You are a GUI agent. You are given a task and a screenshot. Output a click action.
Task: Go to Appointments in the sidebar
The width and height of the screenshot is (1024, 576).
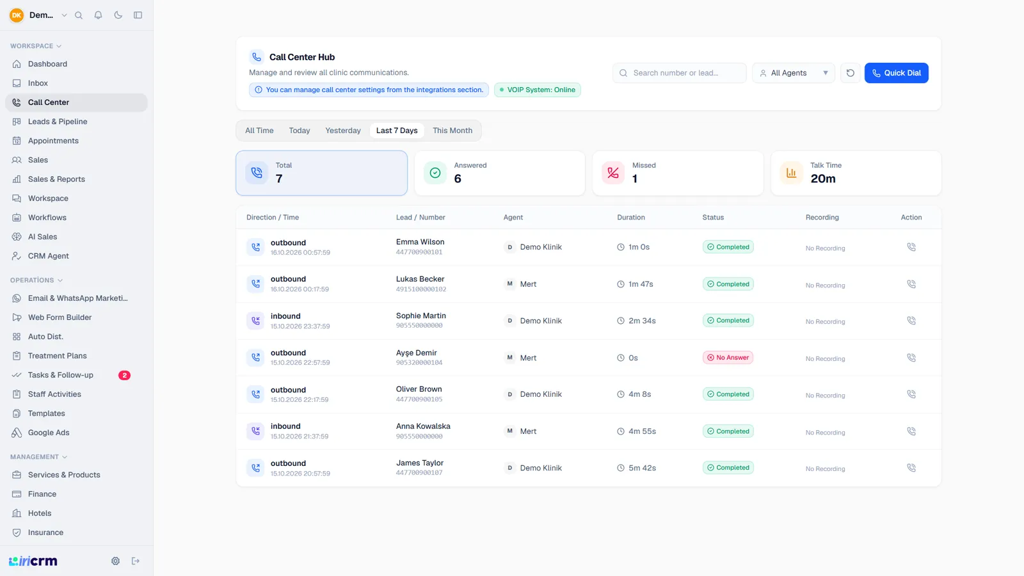point(76,141)
